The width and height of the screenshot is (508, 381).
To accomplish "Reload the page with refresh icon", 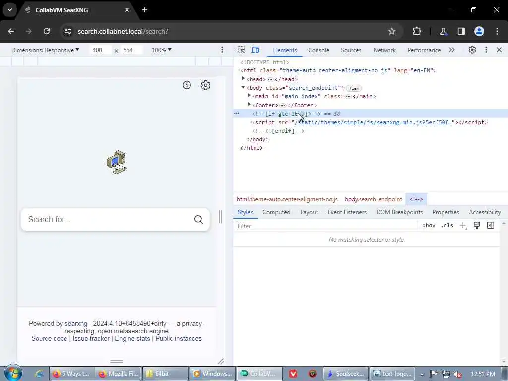I will pyautogui.click(x=47, y=31).
